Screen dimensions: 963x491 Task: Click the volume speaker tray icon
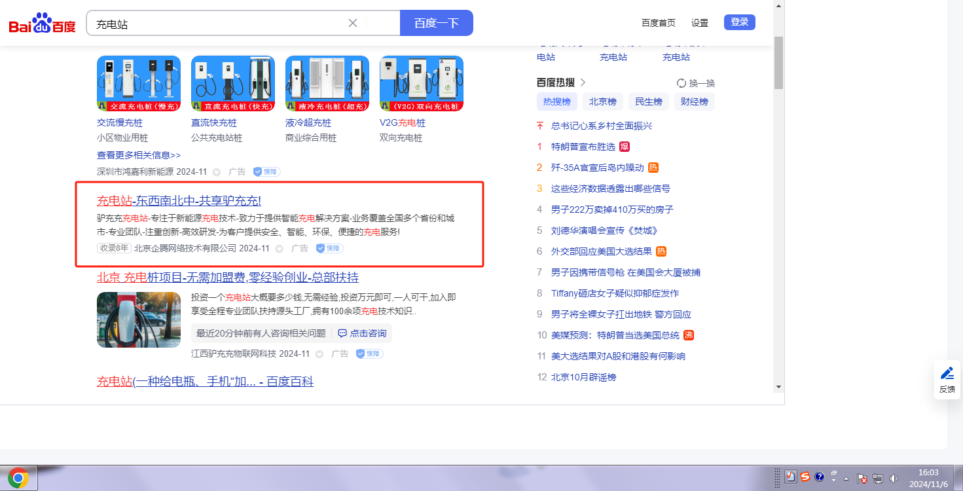click(894, 479)
